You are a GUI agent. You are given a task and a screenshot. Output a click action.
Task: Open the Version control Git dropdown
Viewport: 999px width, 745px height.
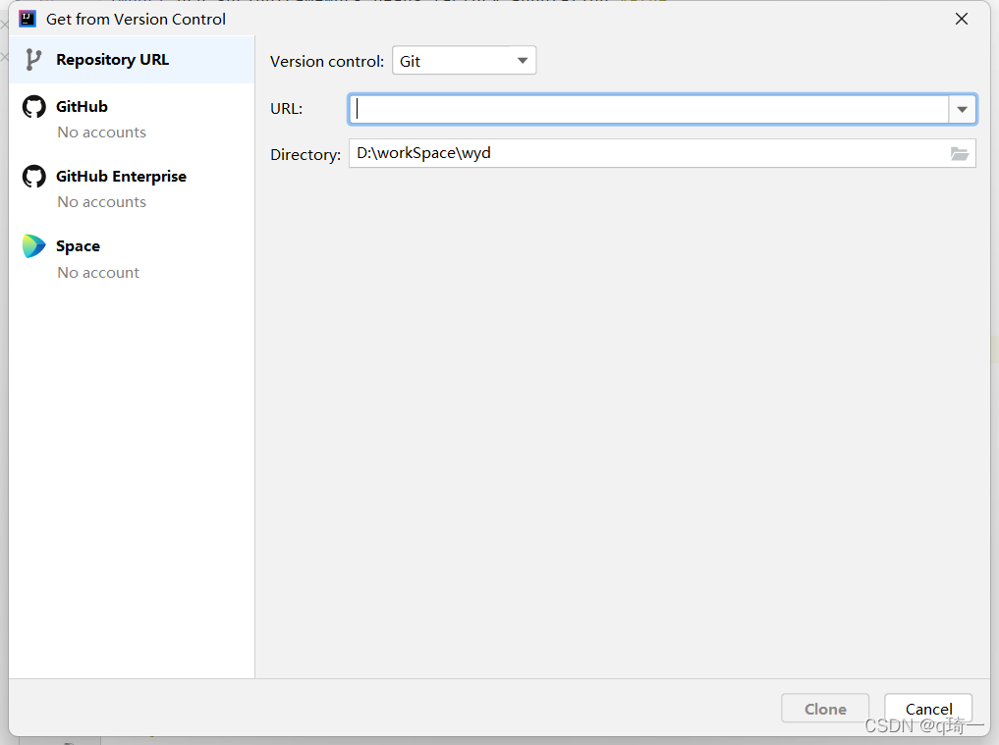pos(464,61)
